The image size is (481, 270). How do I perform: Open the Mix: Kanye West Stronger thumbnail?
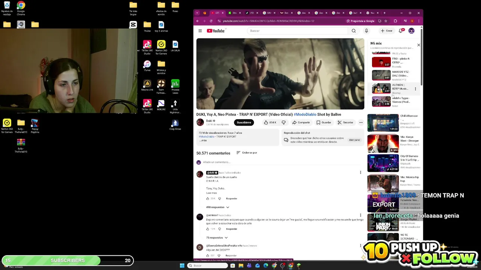click(x=383, y=144)
